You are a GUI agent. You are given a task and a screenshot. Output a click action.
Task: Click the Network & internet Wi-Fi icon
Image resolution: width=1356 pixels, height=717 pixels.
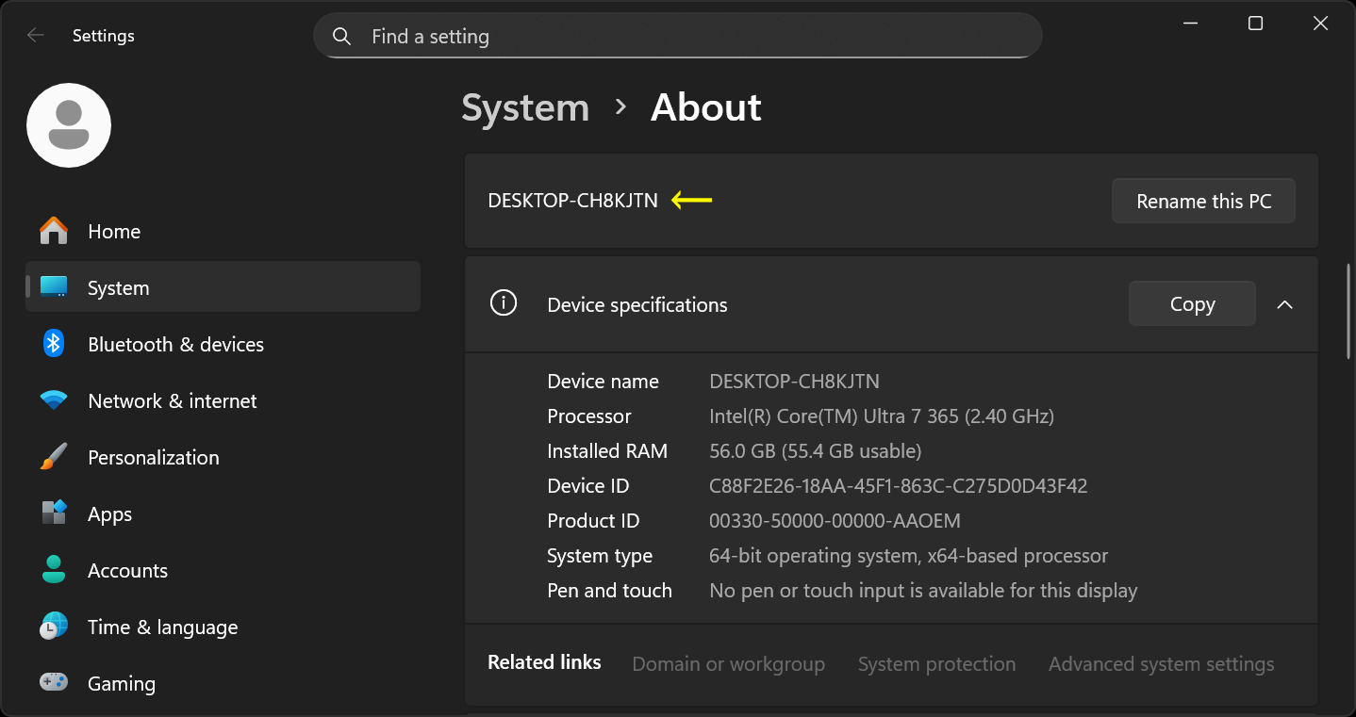(x=54, y=399)
